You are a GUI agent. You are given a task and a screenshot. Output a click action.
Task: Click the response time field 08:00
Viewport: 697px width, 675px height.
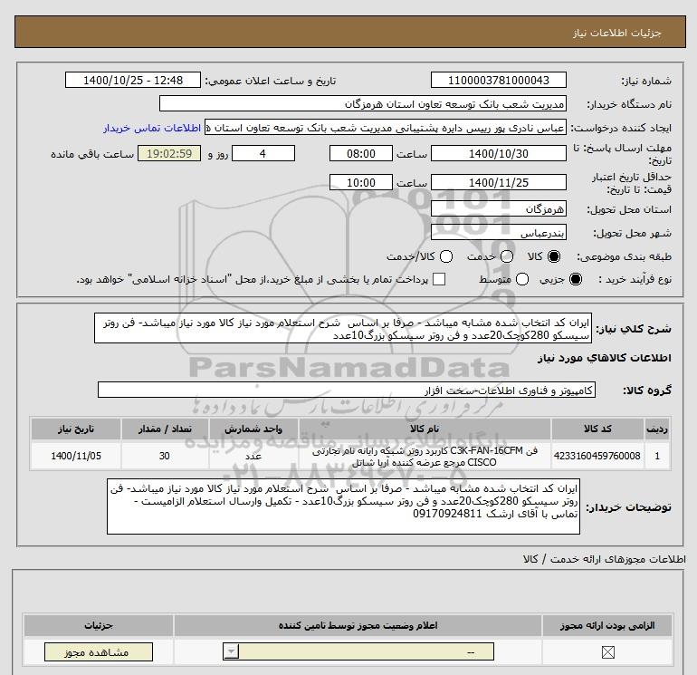pyautogui.click(x=361, y=153)
